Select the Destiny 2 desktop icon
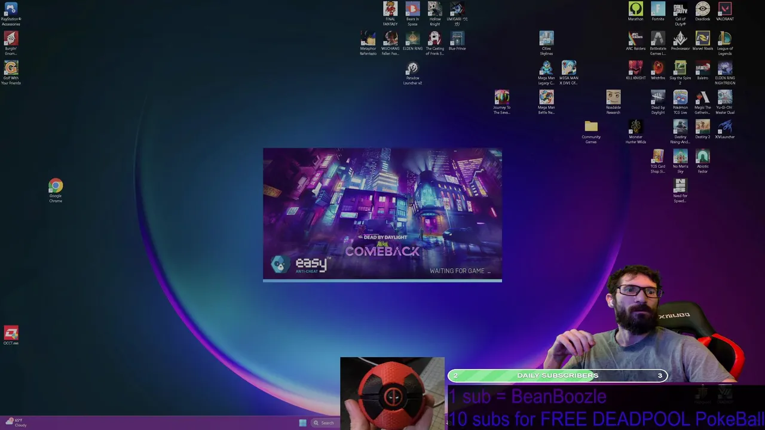The image size is (765, 430). click(x=703, y=130)
